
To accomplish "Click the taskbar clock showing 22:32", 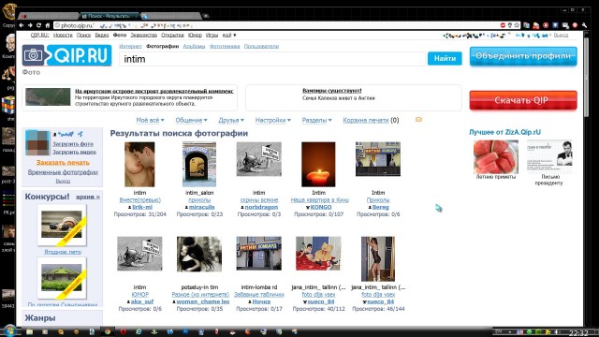I will click(x=578, y=333).
